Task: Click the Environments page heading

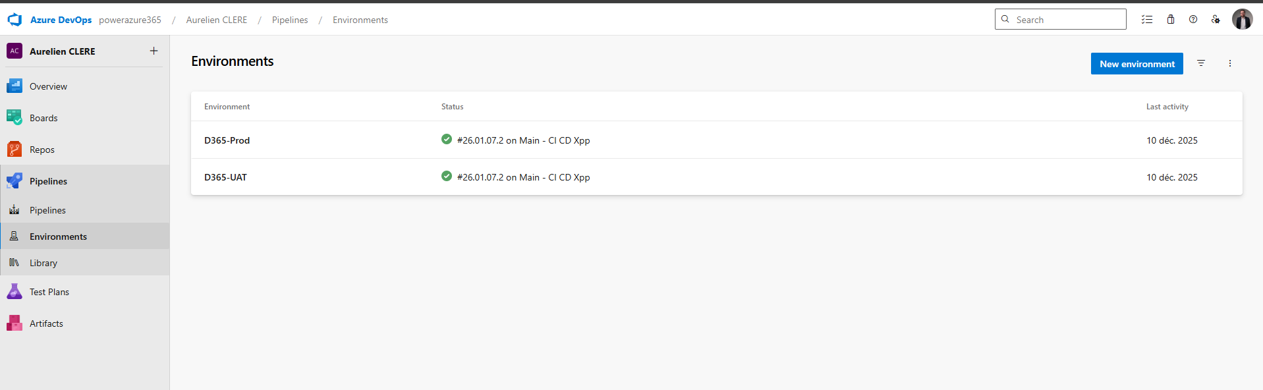Action: click(233, 61)
